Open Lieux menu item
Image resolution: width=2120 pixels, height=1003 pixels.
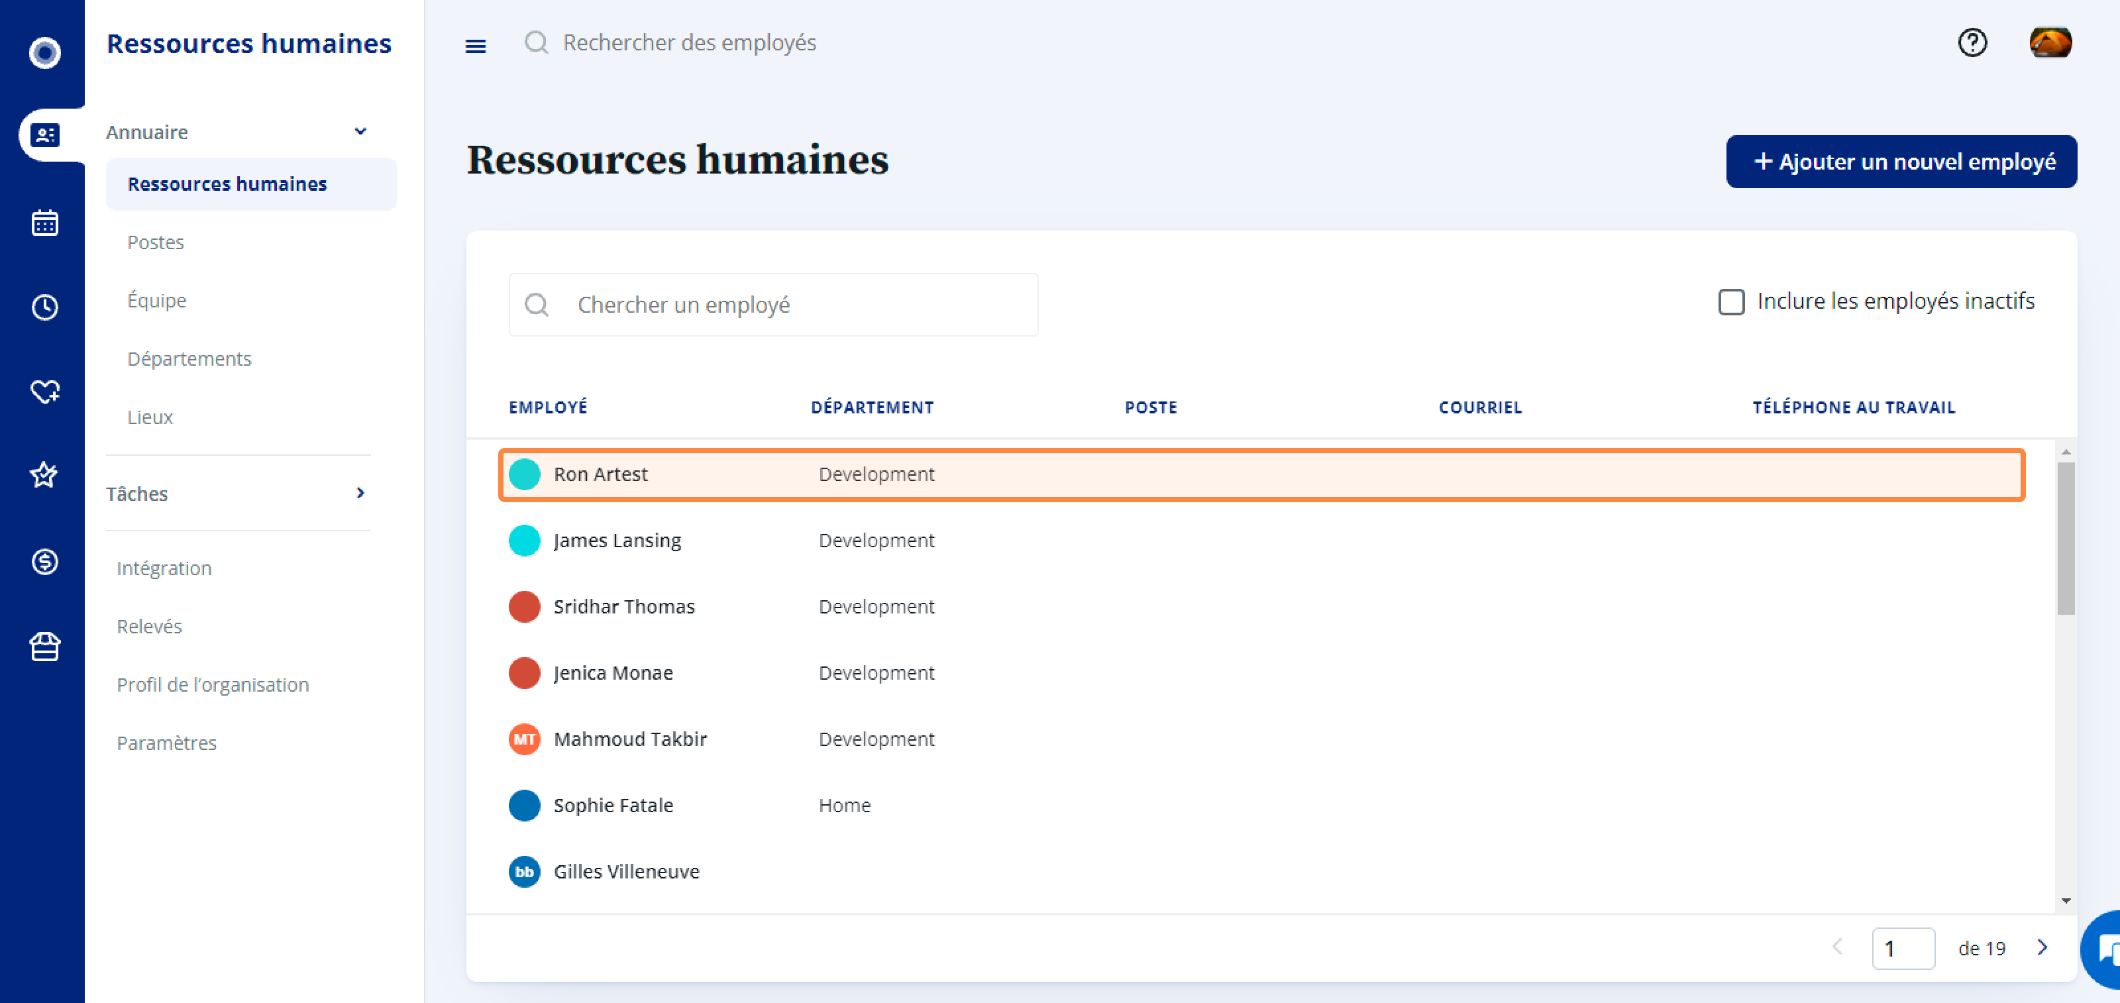pyautogui.click(x=150, y=418)
